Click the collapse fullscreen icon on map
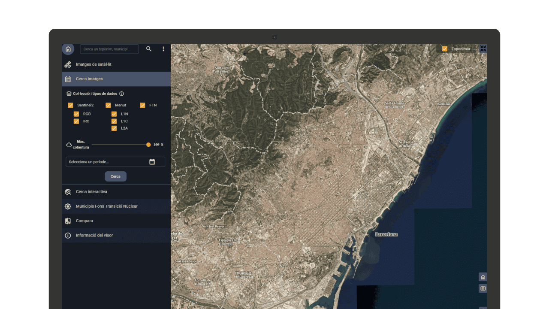Image resolution: width=549 pixels, height=309 pixels. [x=483, y=48]
